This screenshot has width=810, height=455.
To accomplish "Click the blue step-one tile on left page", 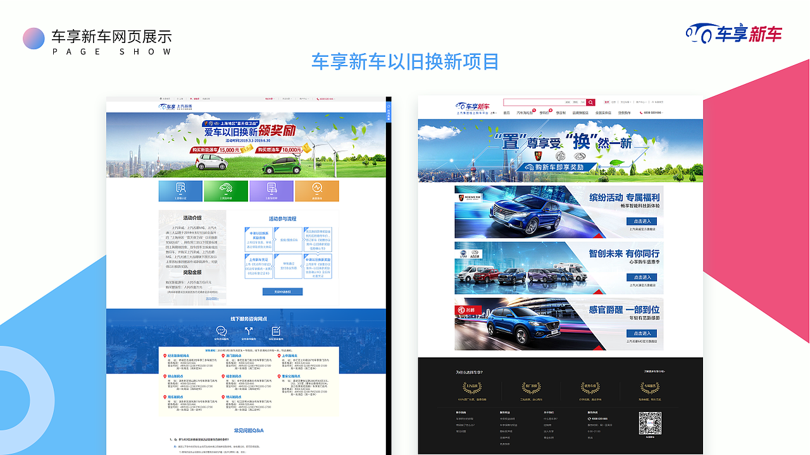I will click(x=180, y=191).
